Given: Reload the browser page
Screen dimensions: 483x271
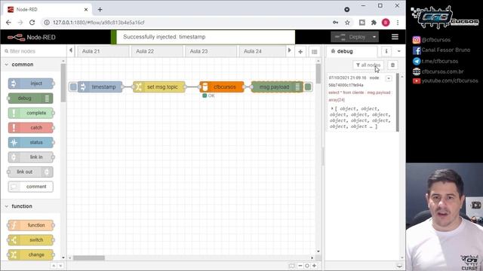Looking at the screenshot, I should 32,23.
